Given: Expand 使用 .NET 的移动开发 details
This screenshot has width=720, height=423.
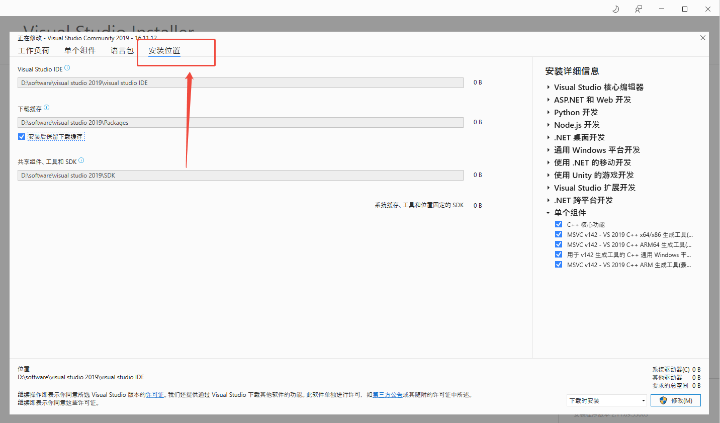Looking at the screenshot, I should [x=548, y=162].
